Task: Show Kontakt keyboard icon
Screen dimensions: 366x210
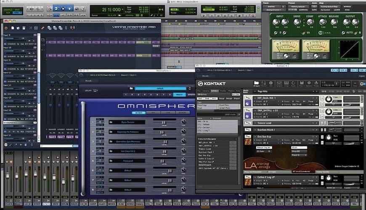Action: [x=286, y=84]
